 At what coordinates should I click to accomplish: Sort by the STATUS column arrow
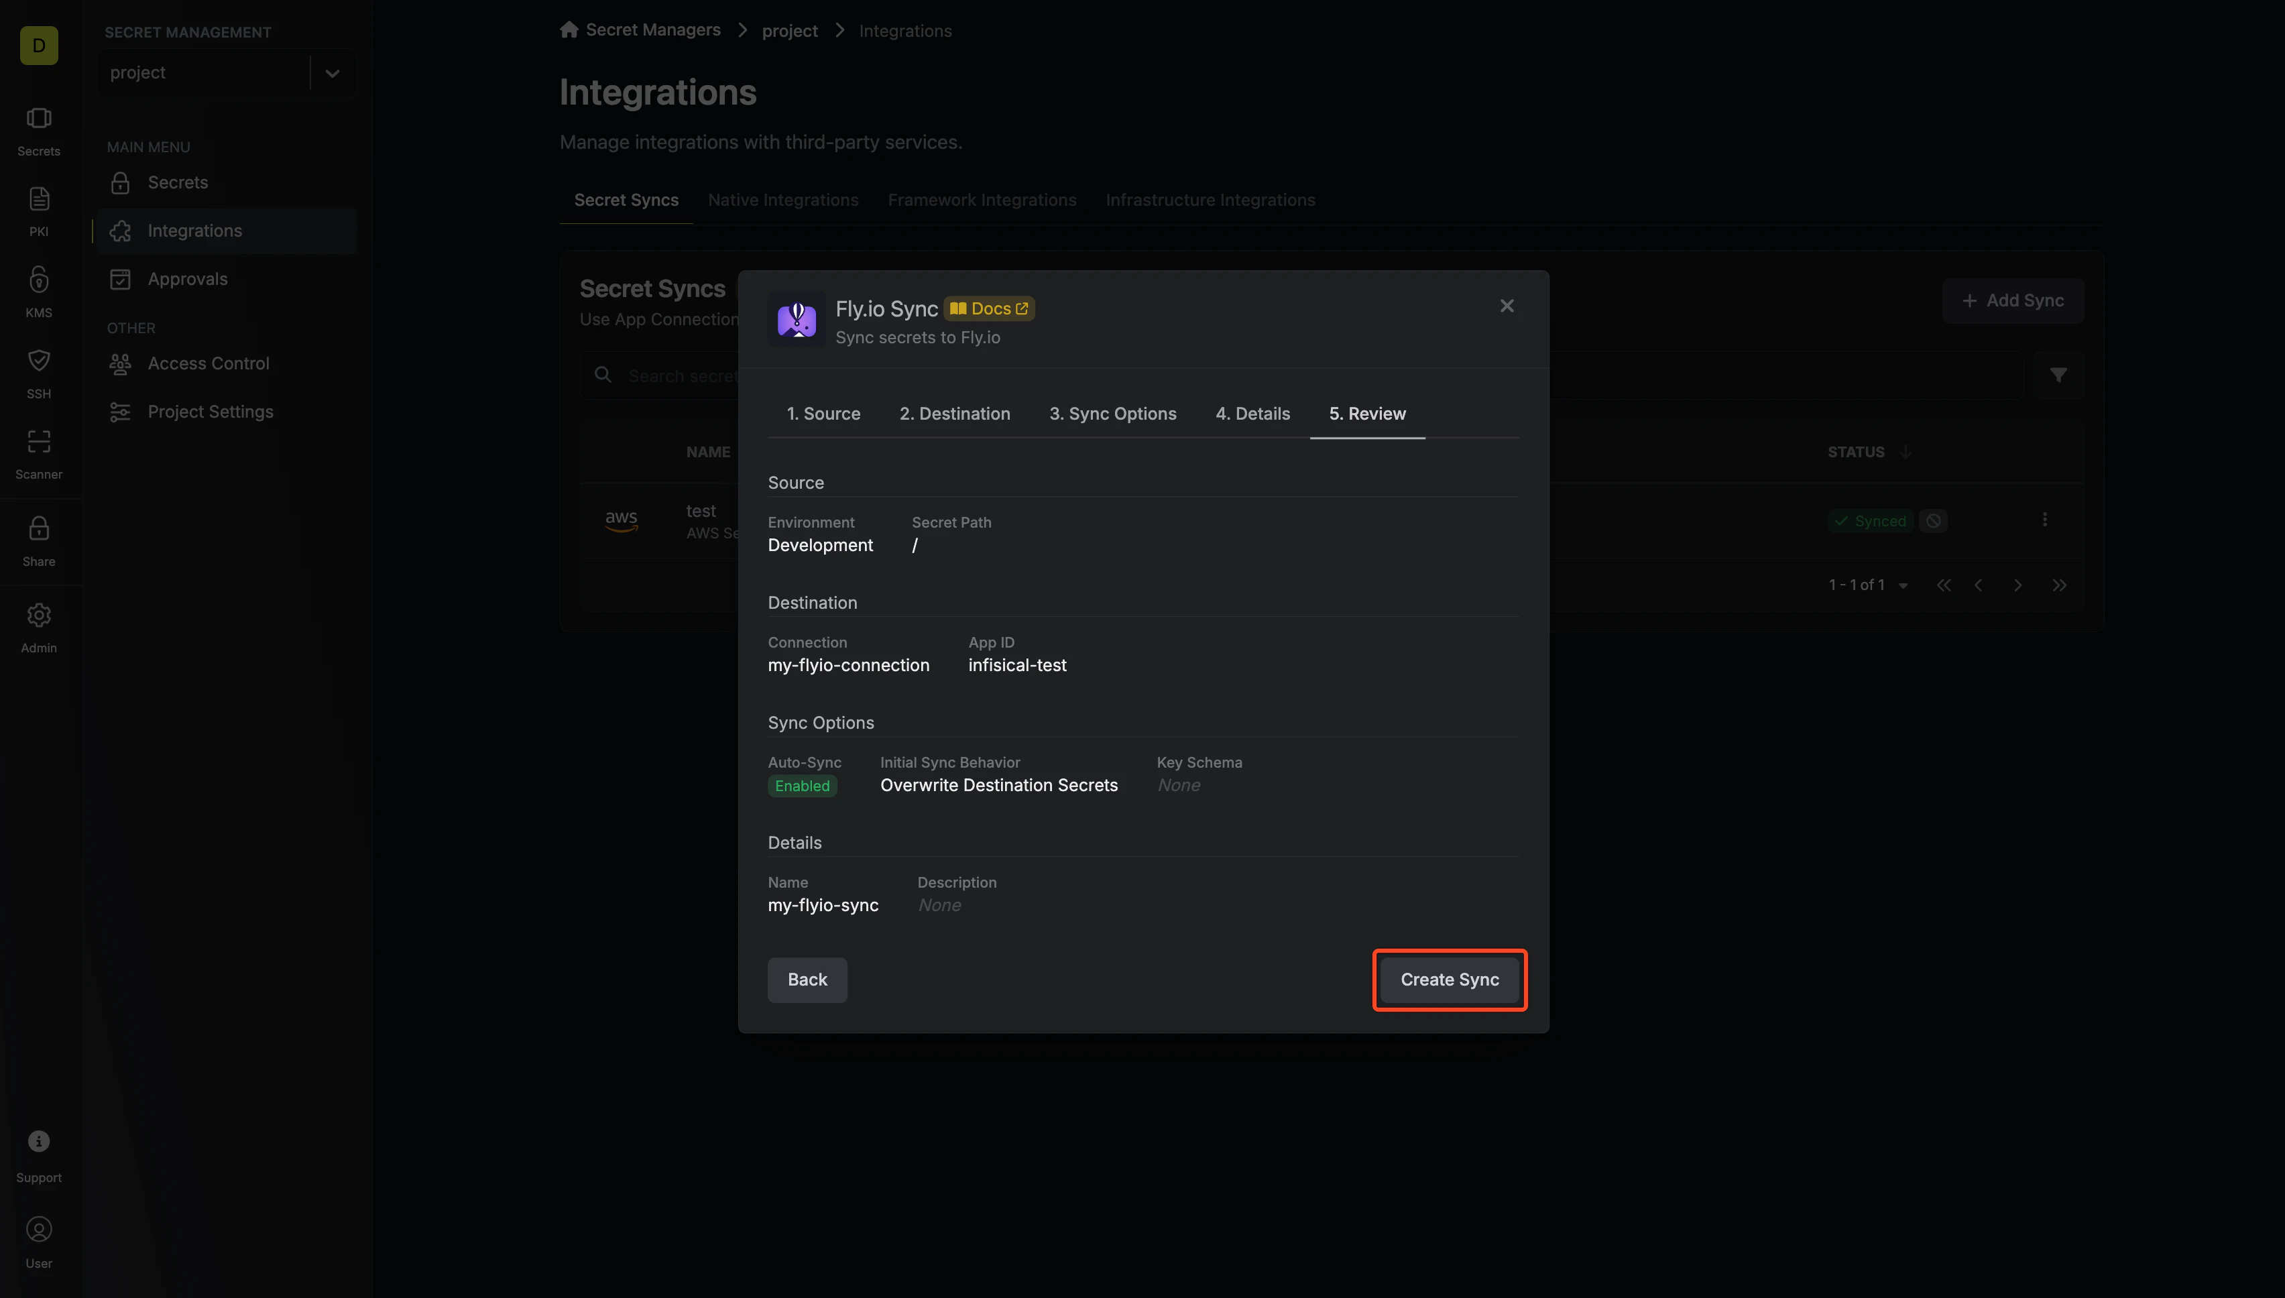click(1906, 452)
